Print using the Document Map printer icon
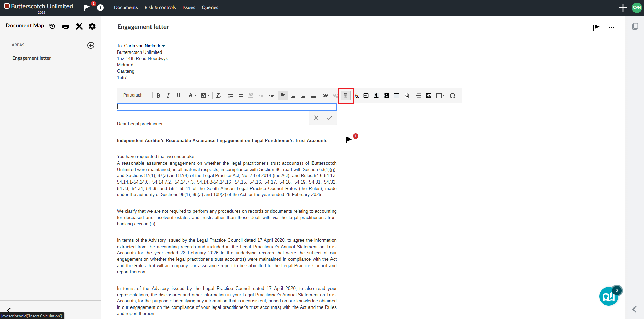 (66, 26)
